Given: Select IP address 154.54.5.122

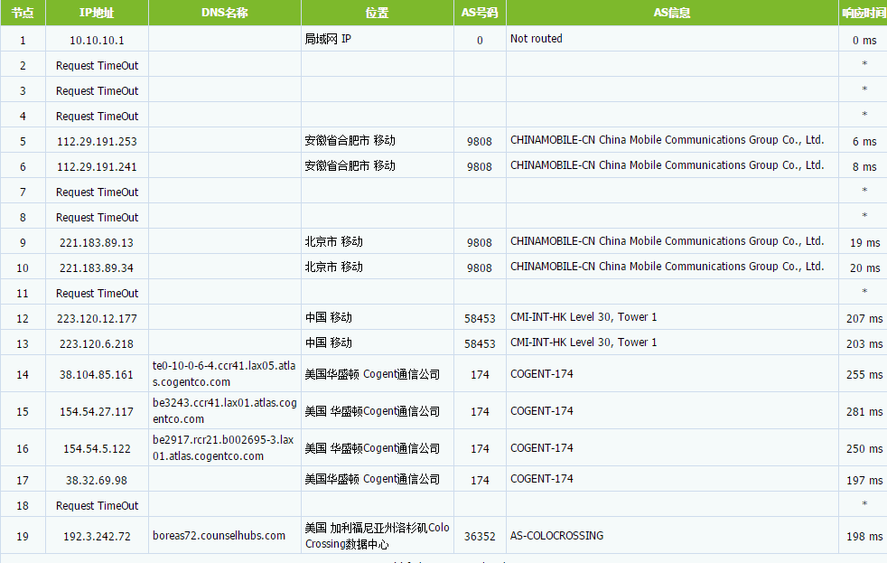Looking at the screenshot, I should [x=97, y=449].
